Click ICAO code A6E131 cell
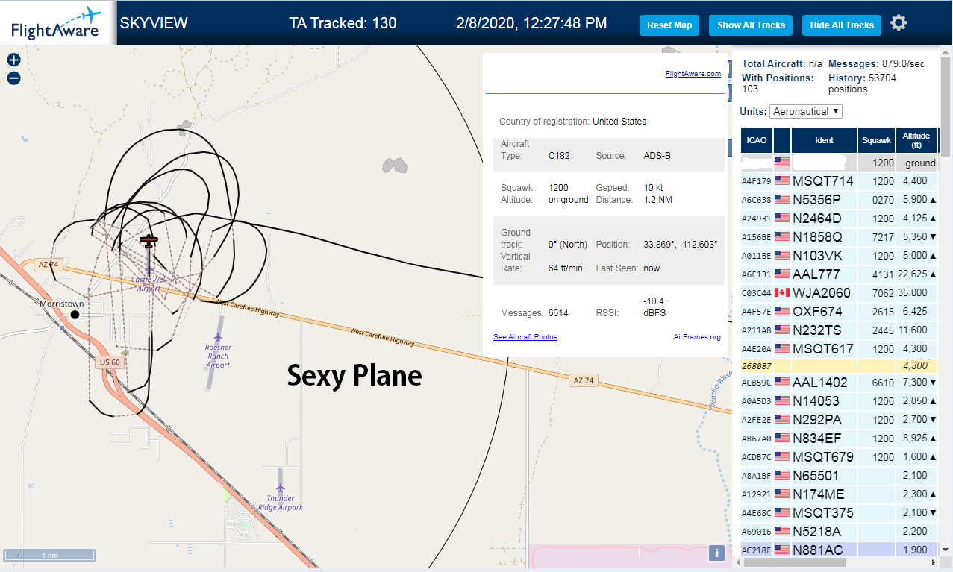Screen dimensions: 953x572 point(757,274)
